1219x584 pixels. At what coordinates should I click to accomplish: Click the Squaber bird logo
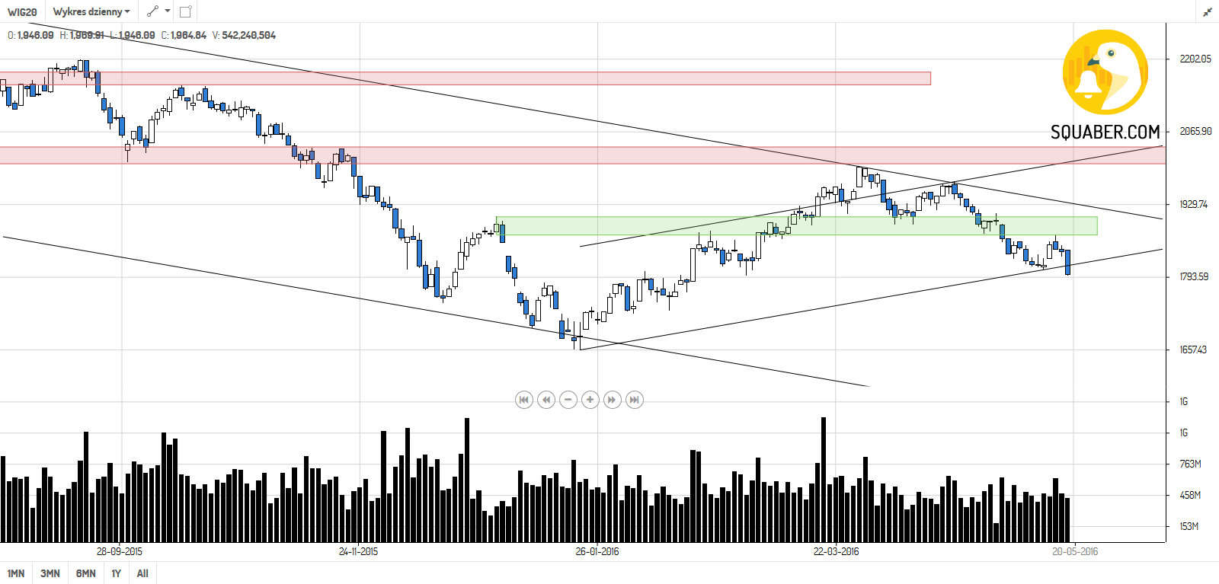(1105, 72)
